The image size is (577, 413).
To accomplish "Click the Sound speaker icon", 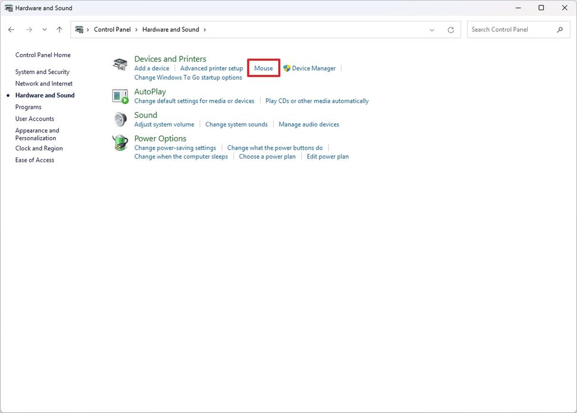I will (120, 119).
